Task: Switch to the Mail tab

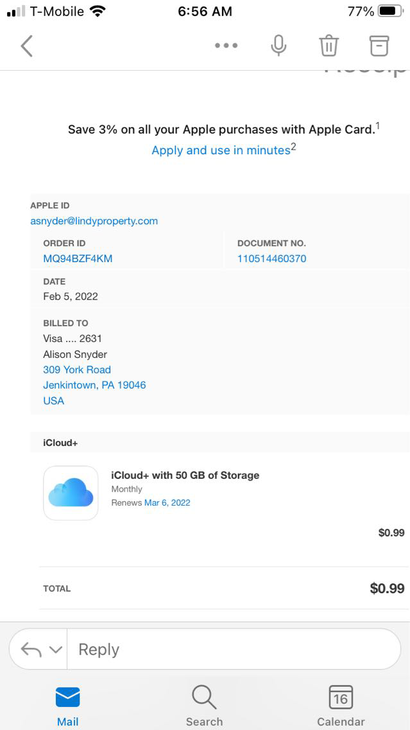Action: point(67,706)
